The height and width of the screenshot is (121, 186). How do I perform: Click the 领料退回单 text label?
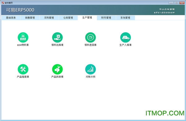click(x=91, y=45)
